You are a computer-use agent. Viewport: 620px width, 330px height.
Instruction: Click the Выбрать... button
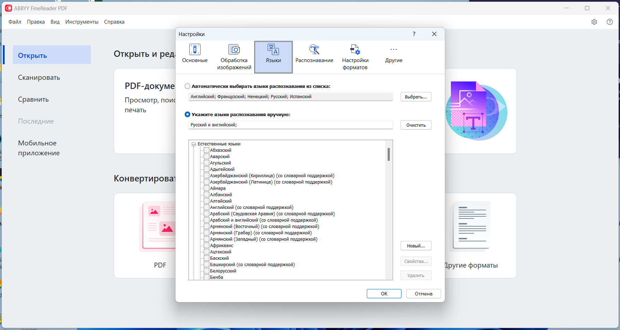point(416,97)
